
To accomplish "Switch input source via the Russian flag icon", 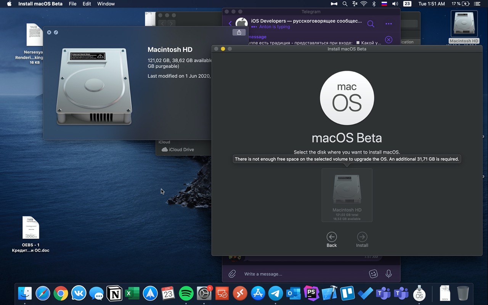I will (384, 3).
